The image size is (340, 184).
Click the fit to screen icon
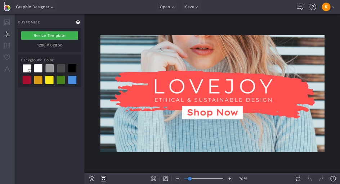pos(153,179)
